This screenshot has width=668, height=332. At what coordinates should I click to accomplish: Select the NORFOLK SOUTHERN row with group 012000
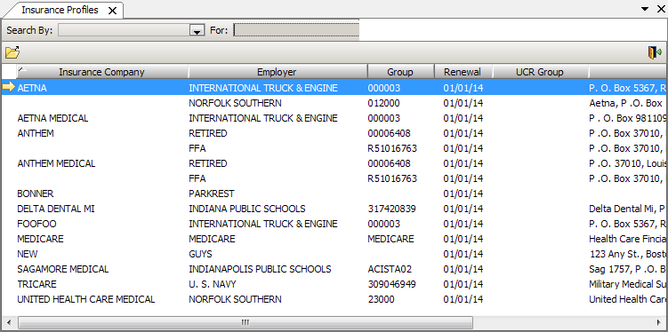[x=334, y=103]
